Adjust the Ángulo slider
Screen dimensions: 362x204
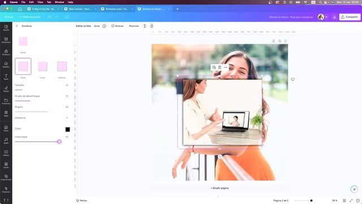(x=42, y=112)
